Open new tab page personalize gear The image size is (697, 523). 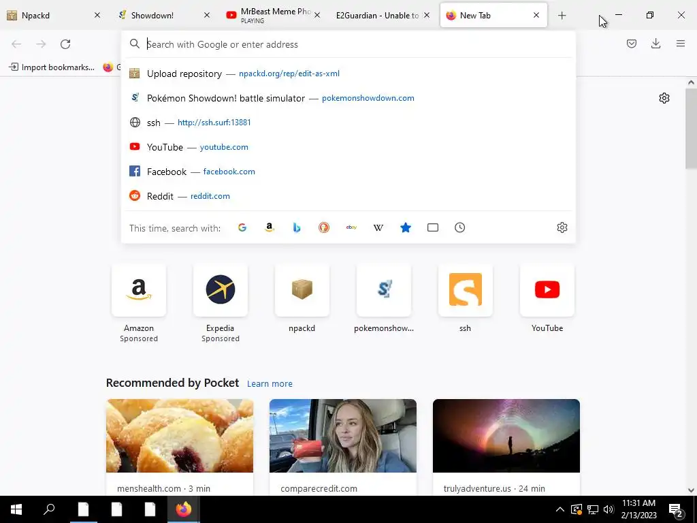pos(664,98)
